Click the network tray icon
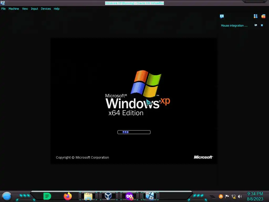This screenshot has height=202, width=269. [234, 196]
